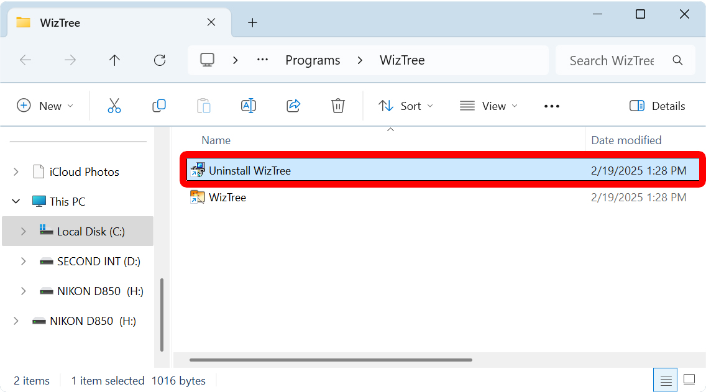The height and width of the screenshot is (392, 706).
Task: Click the Share icon
Action: [293, 106]
